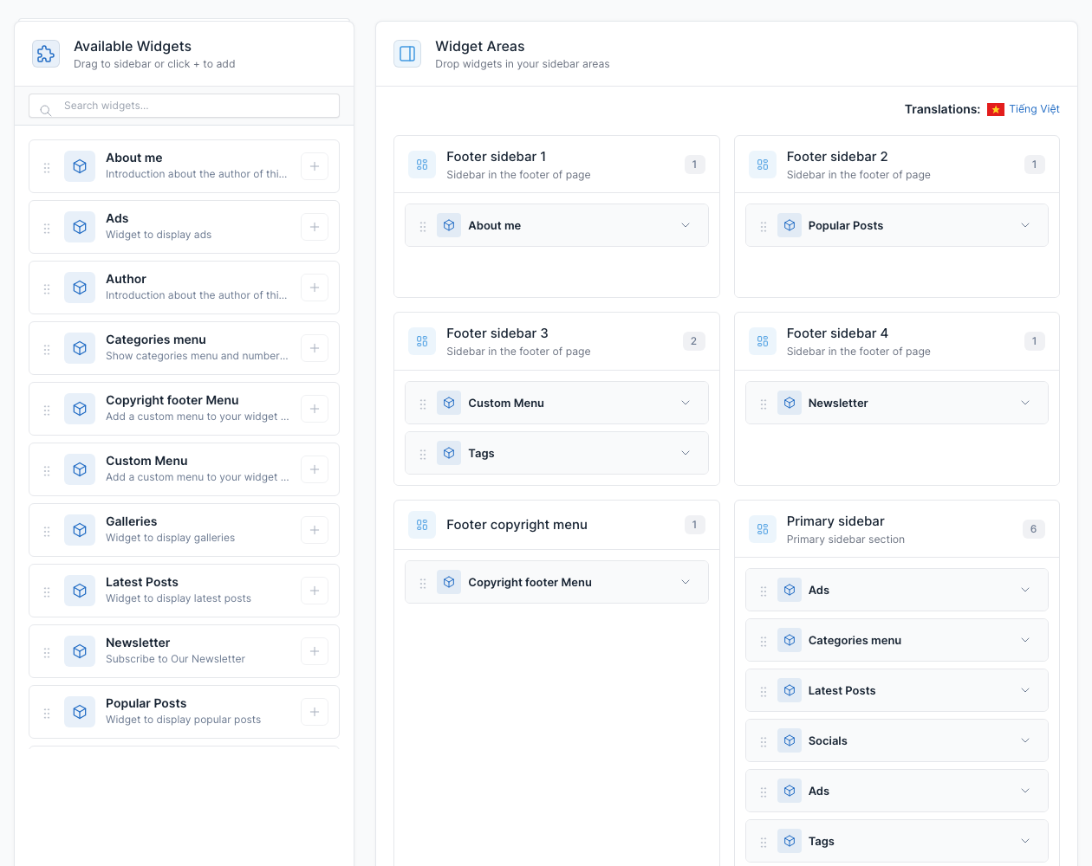Click cube icon of Author available widget
This screenshot has width=1092, height=866.
coord(80,288)
